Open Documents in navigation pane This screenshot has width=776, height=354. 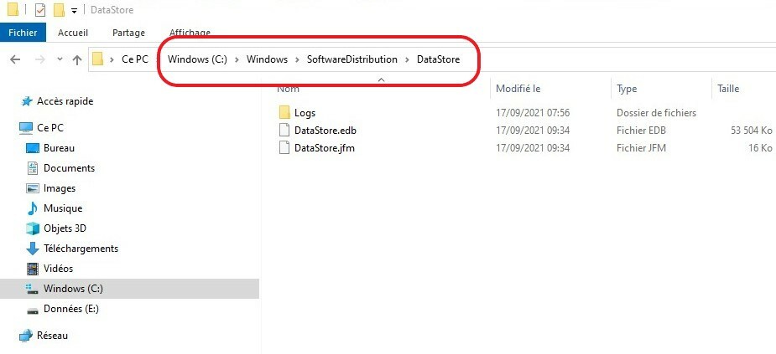click(x=69, y=168)
